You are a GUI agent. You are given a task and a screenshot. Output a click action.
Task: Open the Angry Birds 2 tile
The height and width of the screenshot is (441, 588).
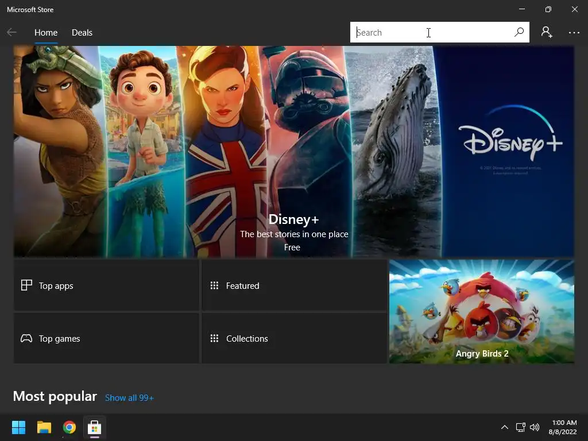coord(482,311)
